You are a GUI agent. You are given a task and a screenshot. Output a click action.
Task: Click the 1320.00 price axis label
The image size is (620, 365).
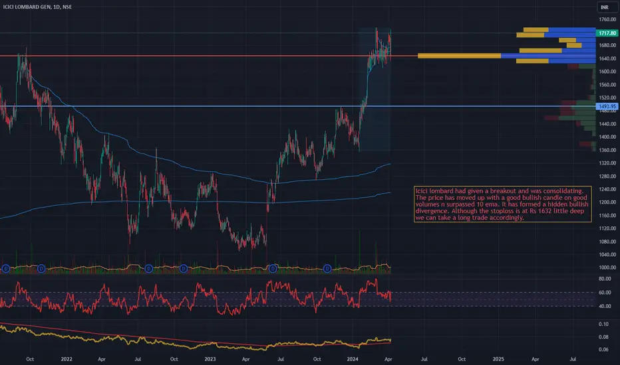pos(607,163)
